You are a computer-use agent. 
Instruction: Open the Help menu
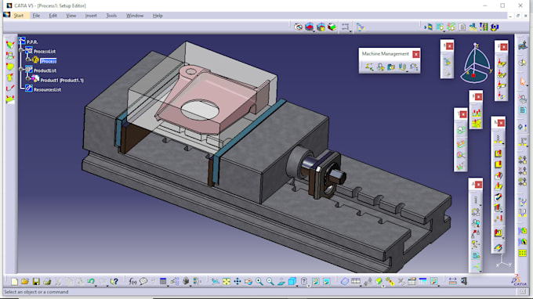tap(158, 16)
